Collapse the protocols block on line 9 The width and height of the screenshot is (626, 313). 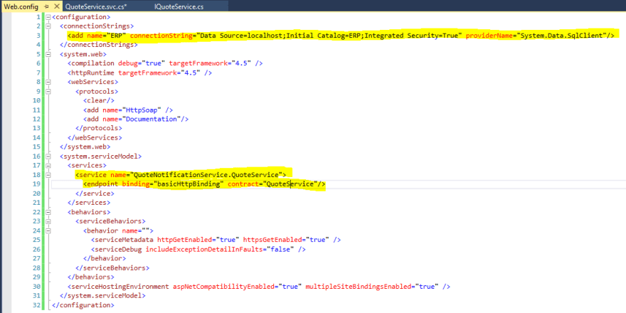pos(48,91)
